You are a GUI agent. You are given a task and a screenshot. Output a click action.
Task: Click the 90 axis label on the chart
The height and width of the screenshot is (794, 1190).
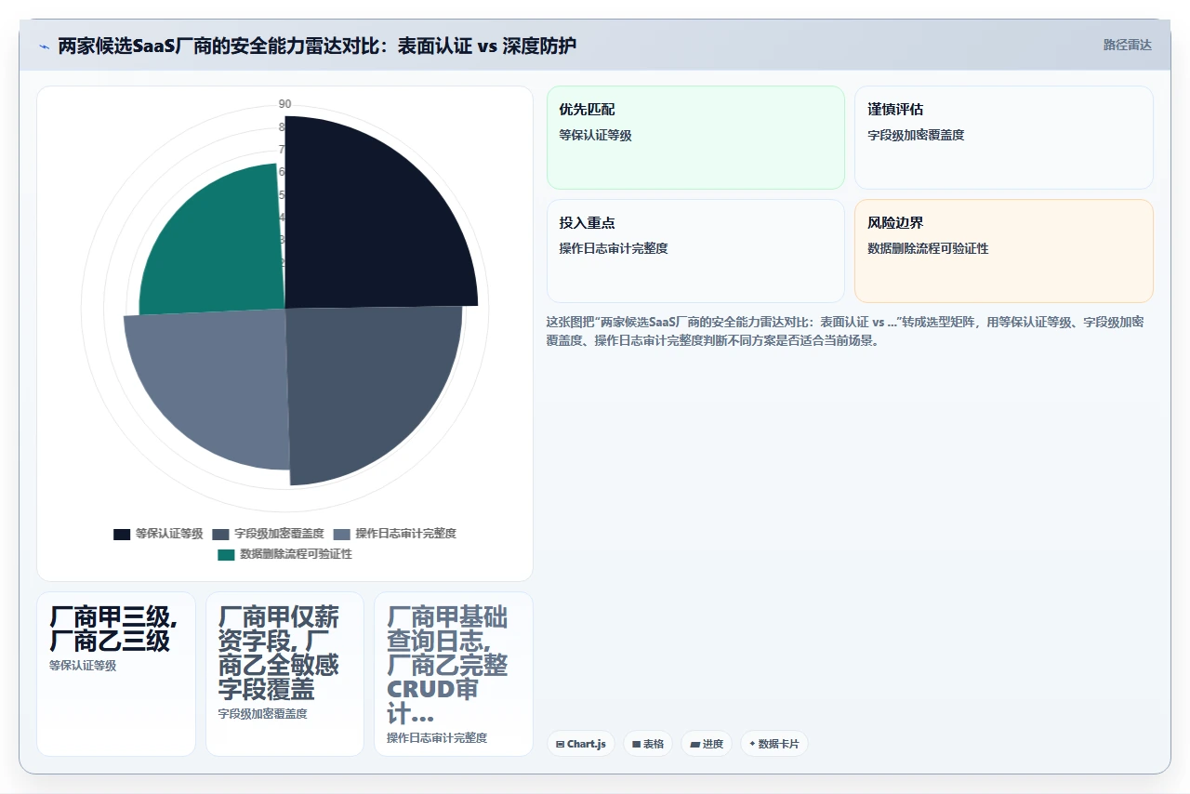pyautogui.click(x=284, y=104)
